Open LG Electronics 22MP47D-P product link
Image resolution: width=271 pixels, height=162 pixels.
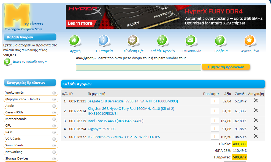[x=124, y=137]
